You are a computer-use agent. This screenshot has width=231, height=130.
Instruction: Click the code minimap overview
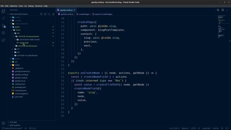click(x=223, y=27)
